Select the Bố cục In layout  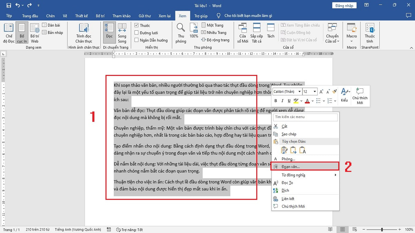[x=22, y=33]
